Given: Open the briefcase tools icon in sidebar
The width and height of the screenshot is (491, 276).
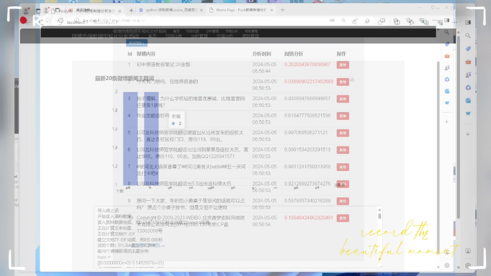Looking at the screenshot, I should (x=468, y=62).
